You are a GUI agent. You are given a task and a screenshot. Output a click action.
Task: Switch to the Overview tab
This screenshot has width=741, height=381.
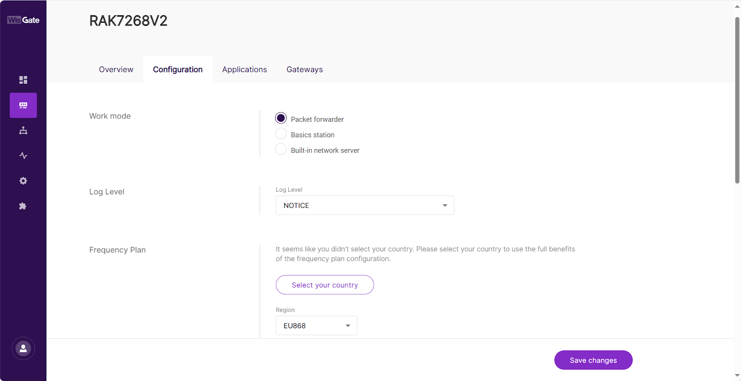pyautogui.click(x=116, y=69)
